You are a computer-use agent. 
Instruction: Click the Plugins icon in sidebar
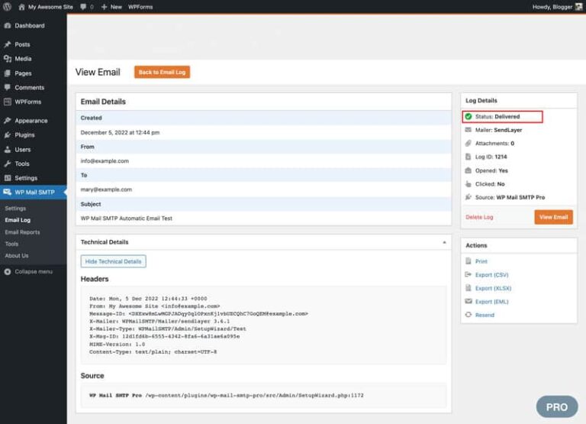click(x=7, y=135)
